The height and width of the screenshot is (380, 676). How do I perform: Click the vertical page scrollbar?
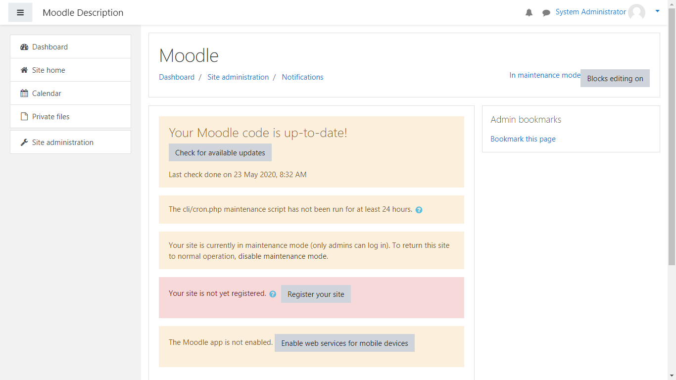(x=672, y=148)
